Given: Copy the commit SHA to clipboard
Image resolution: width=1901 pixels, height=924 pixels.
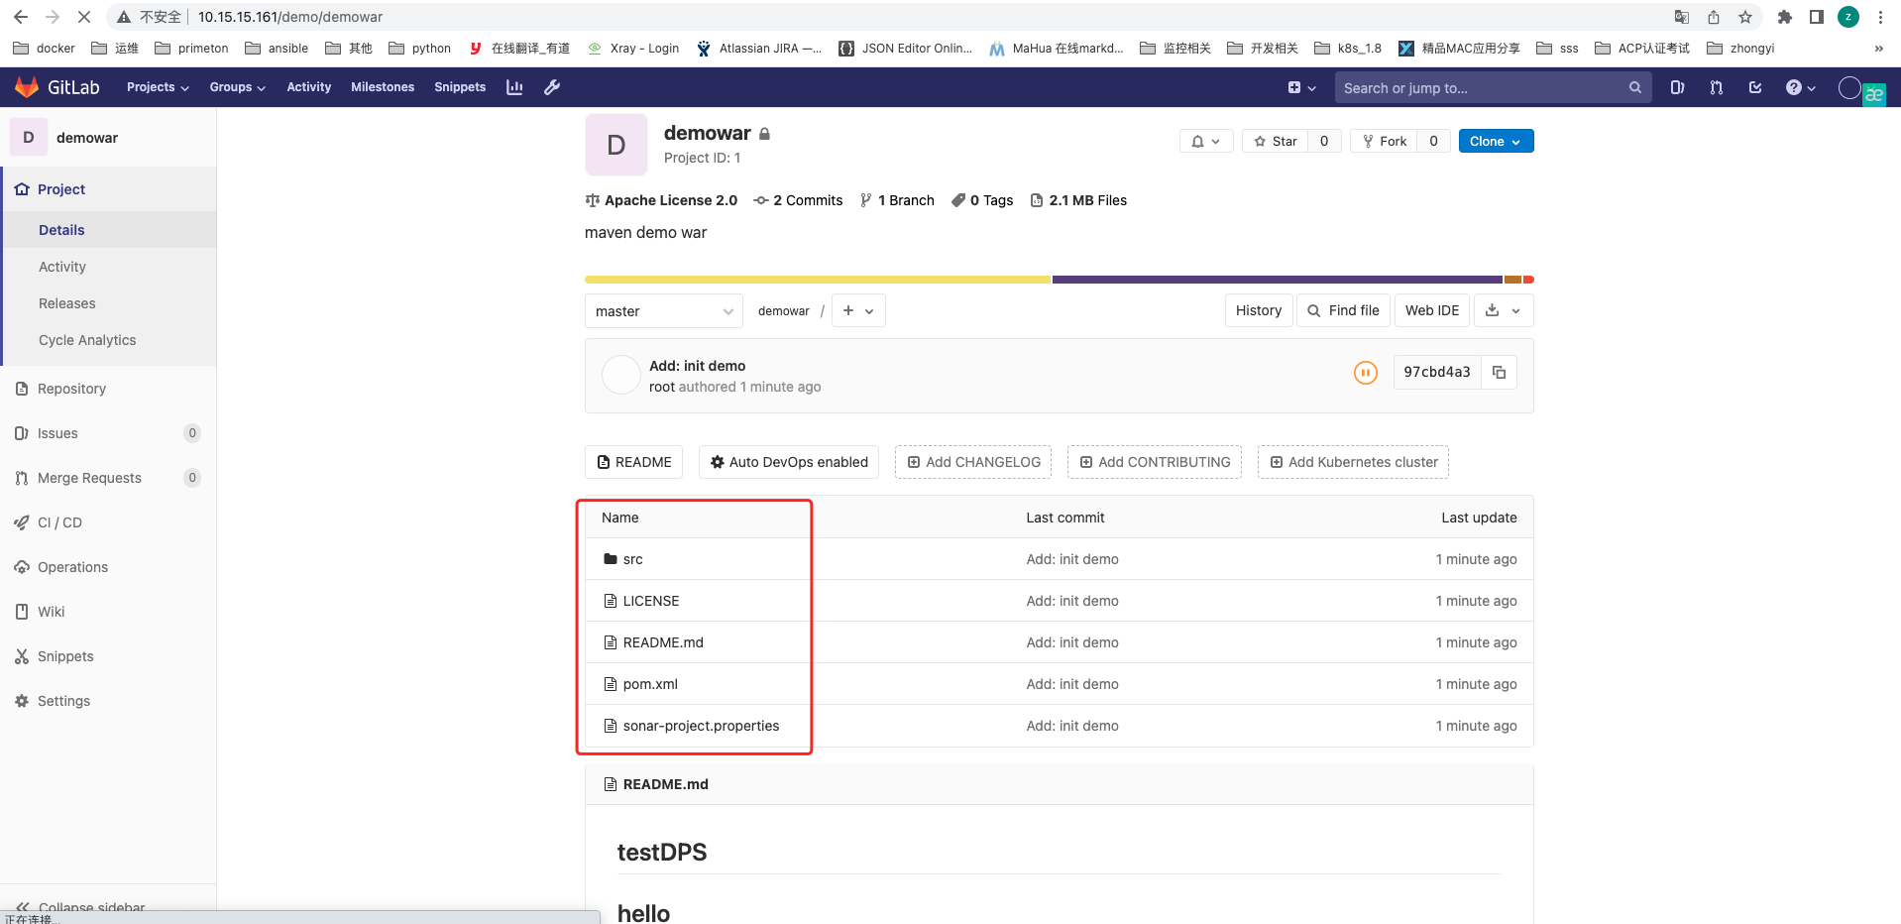Looking at the screenshot, I should pyautogui.click(x=1499, y=372).
